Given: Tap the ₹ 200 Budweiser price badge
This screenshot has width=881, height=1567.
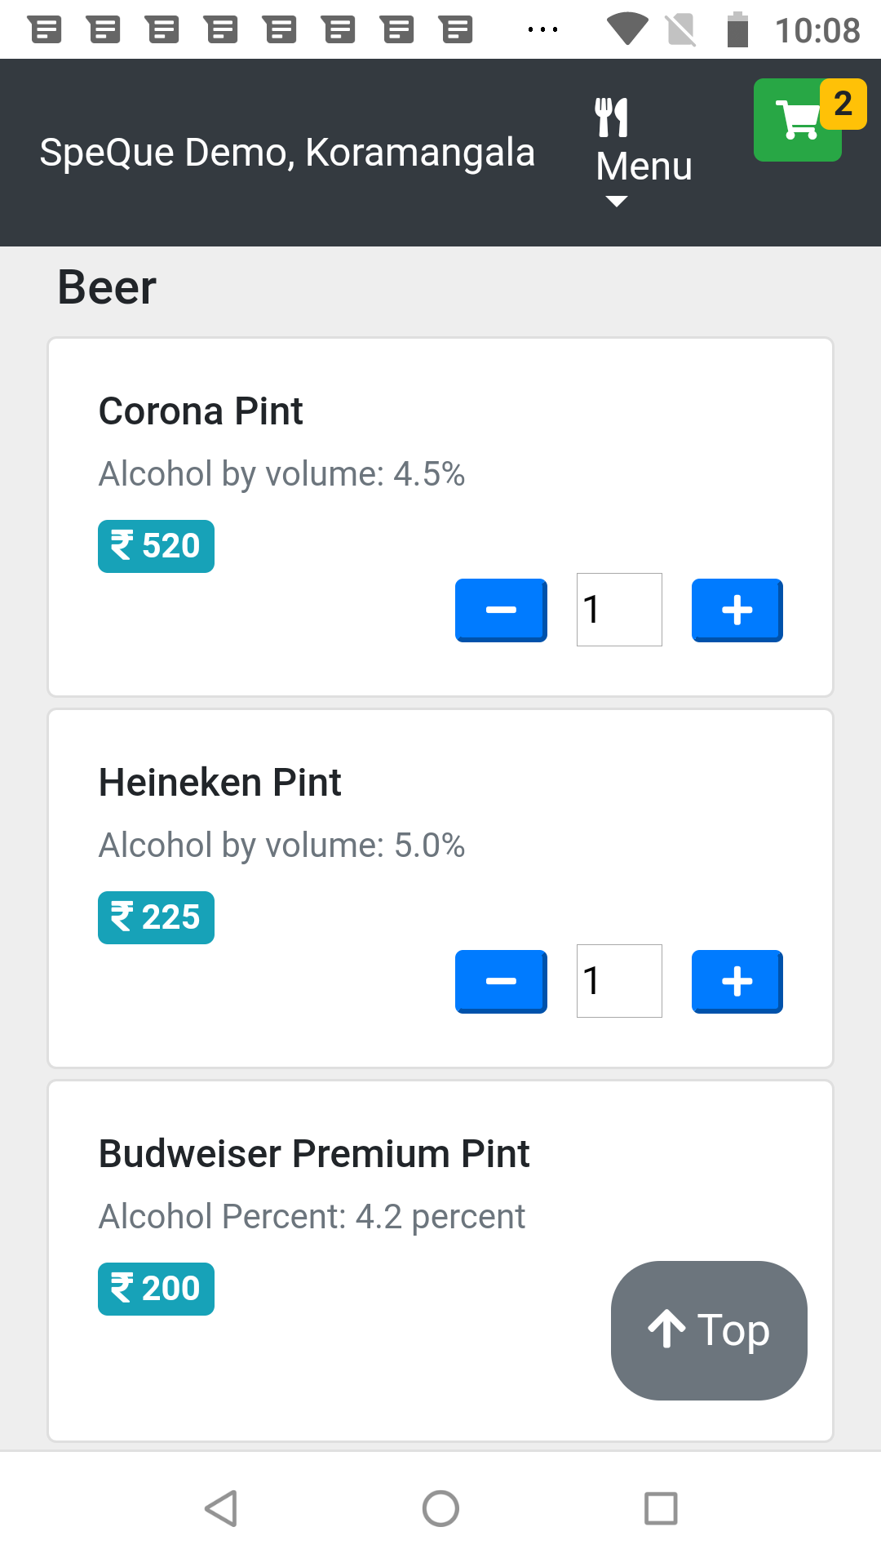Looking at the screenshot, I should (x=156, y=1289).
